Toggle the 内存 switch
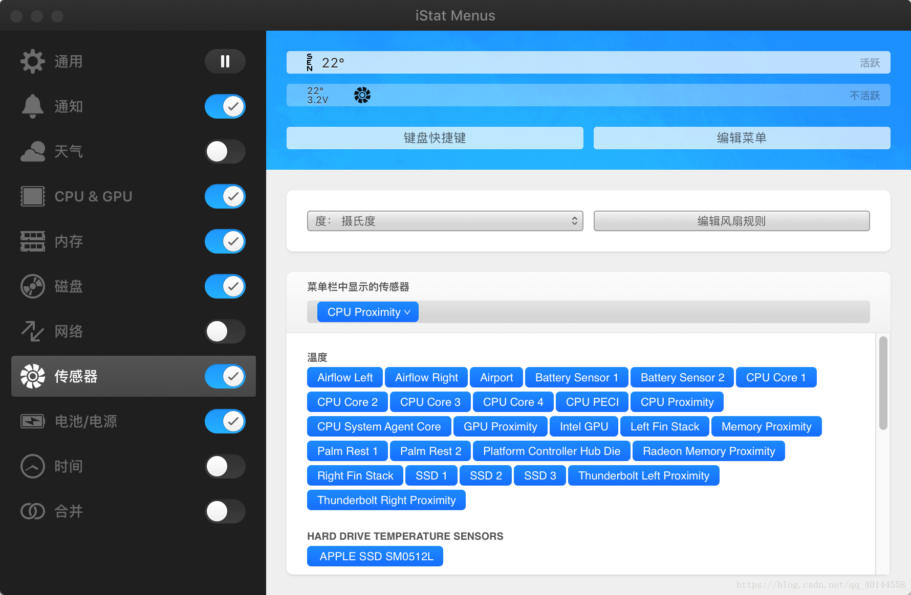This screenshot has width=911, height=595. pos(225,241)
